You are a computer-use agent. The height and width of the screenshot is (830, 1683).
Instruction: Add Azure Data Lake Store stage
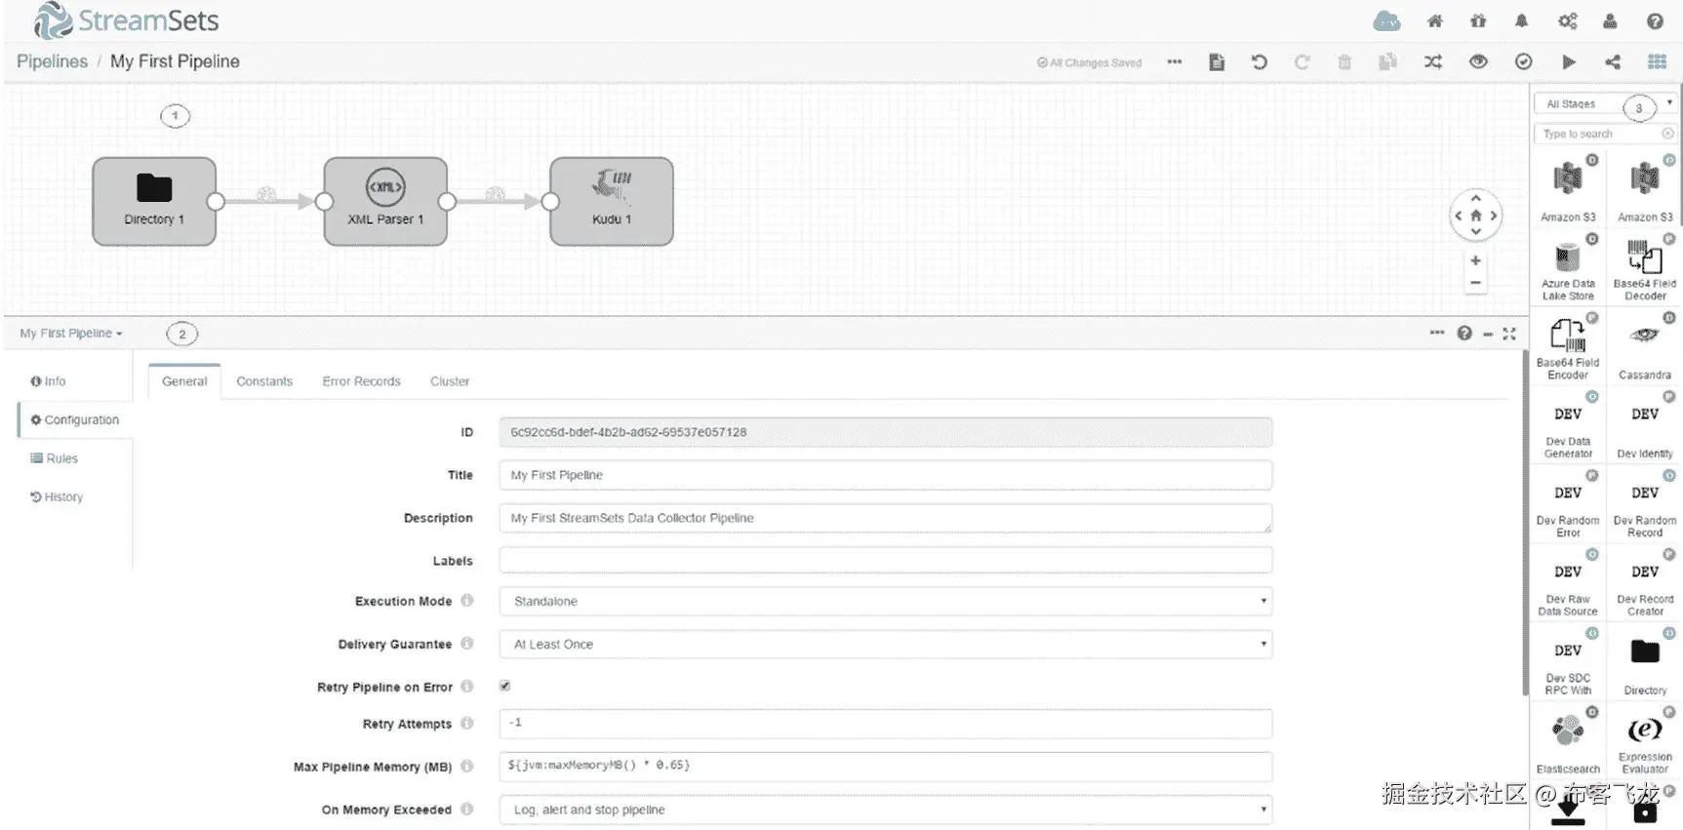pyautogui.click(x=1568, y=270)
